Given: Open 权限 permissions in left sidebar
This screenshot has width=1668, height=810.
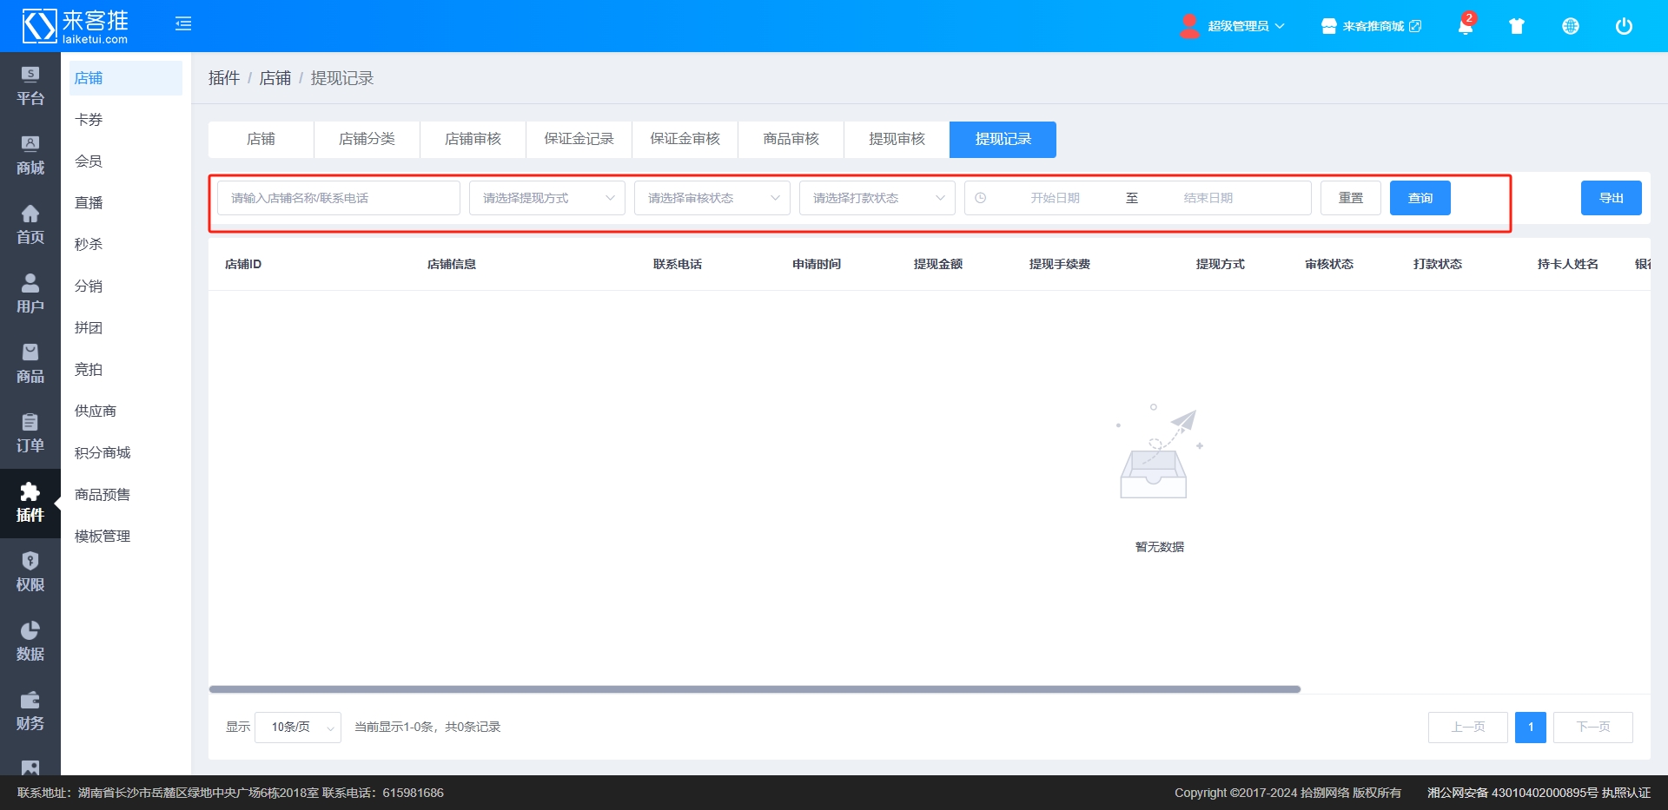Looking at the screenshot, I should (x=30, y=572).
